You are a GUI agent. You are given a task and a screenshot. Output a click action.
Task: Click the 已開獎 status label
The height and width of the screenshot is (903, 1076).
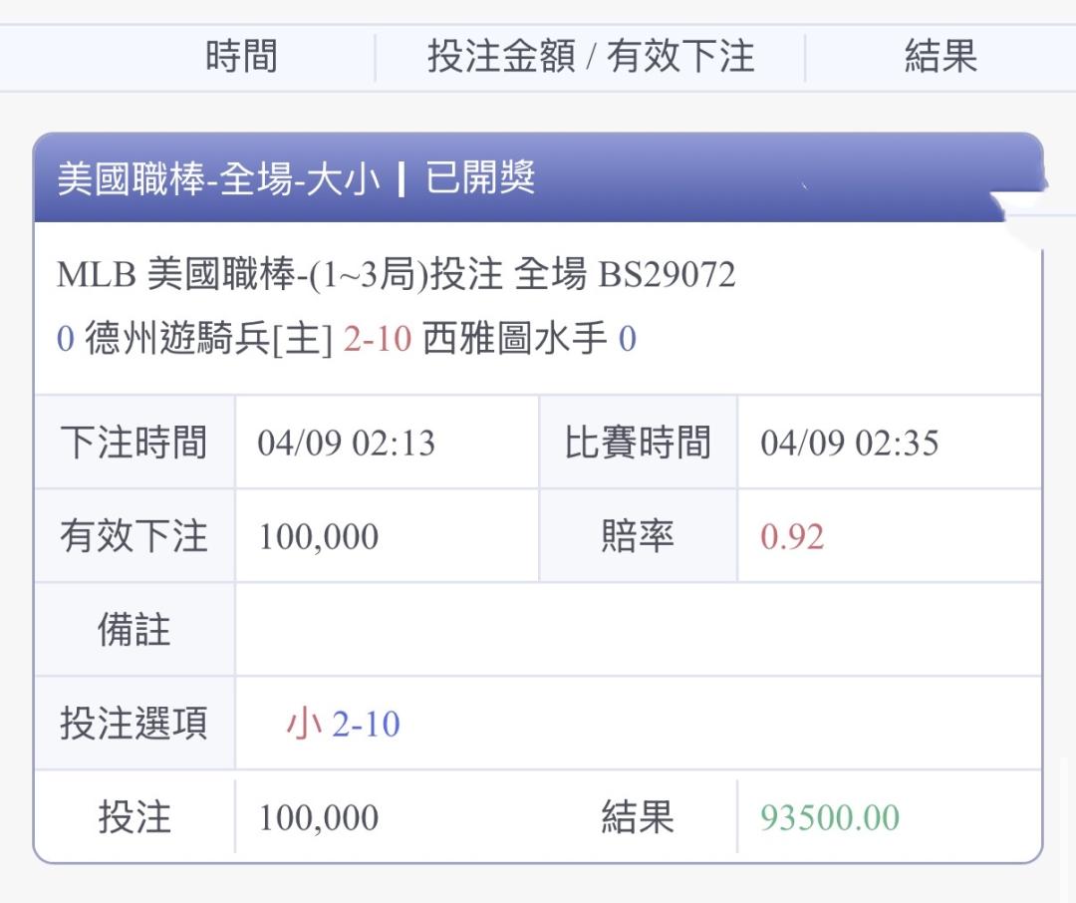[480, 179]
